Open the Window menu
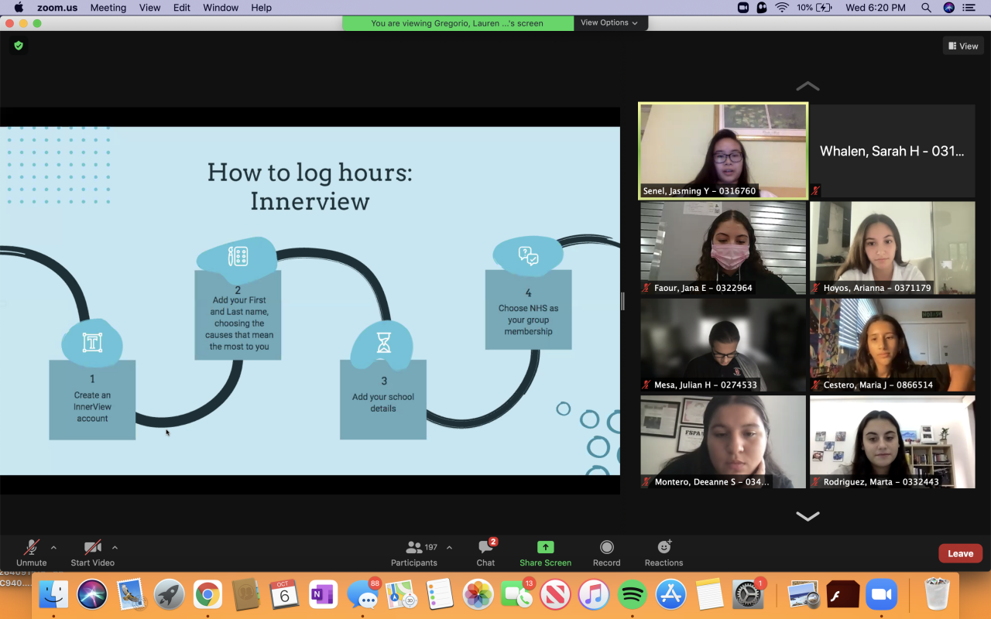991x619 pixels. [221, 8]
